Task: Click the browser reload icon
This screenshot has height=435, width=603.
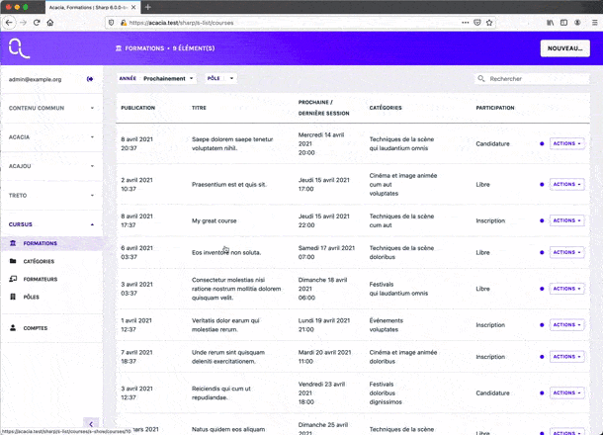Action: click(x=38, y=22)
